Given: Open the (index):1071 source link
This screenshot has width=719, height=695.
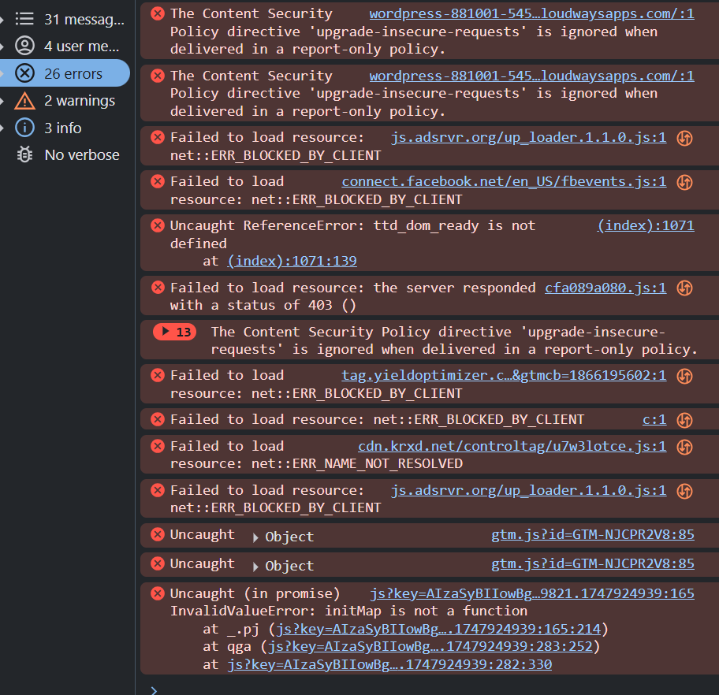Looking at the screenshot, I should (646, 225).
